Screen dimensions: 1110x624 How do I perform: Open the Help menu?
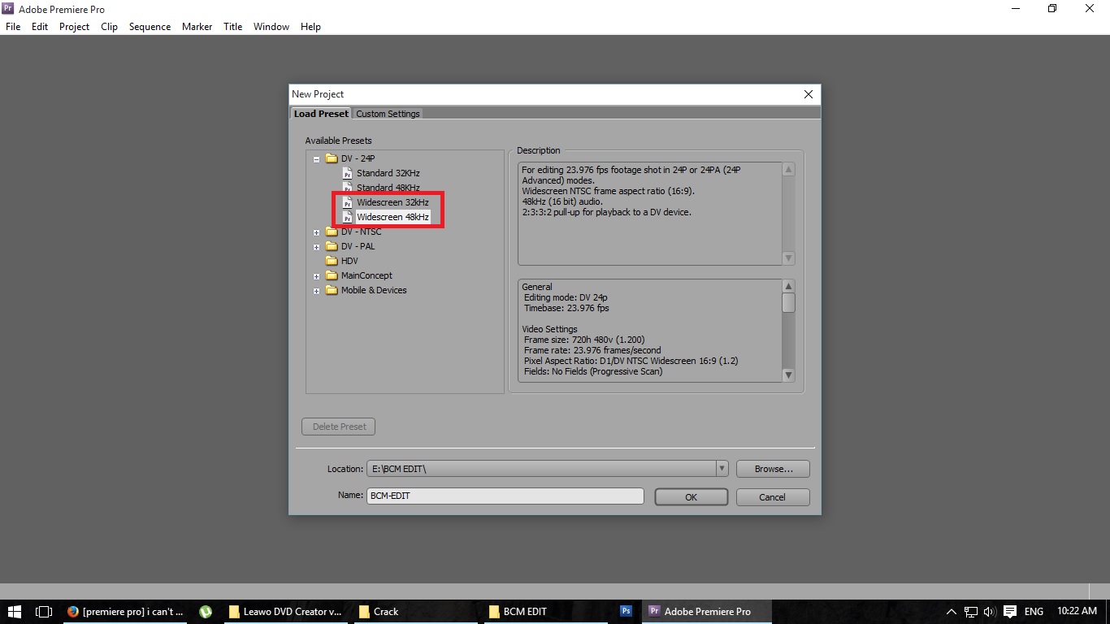310,27
